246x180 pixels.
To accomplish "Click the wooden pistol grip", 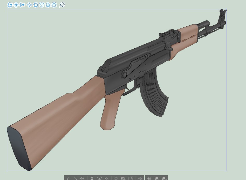I will pos(111,111).
